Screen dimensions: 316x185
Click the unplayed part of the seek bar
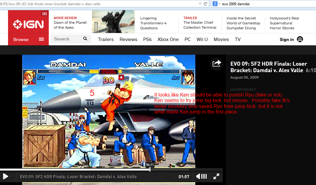186,170
